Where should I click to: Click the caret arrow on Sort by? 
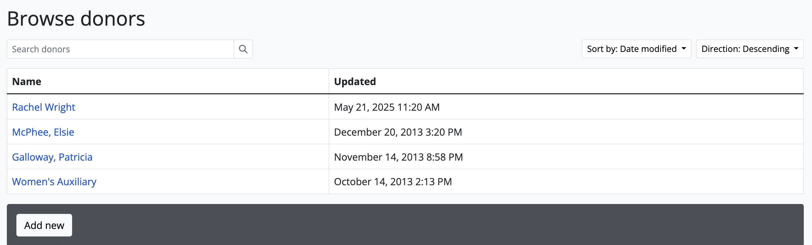click(x=684, y=49)
